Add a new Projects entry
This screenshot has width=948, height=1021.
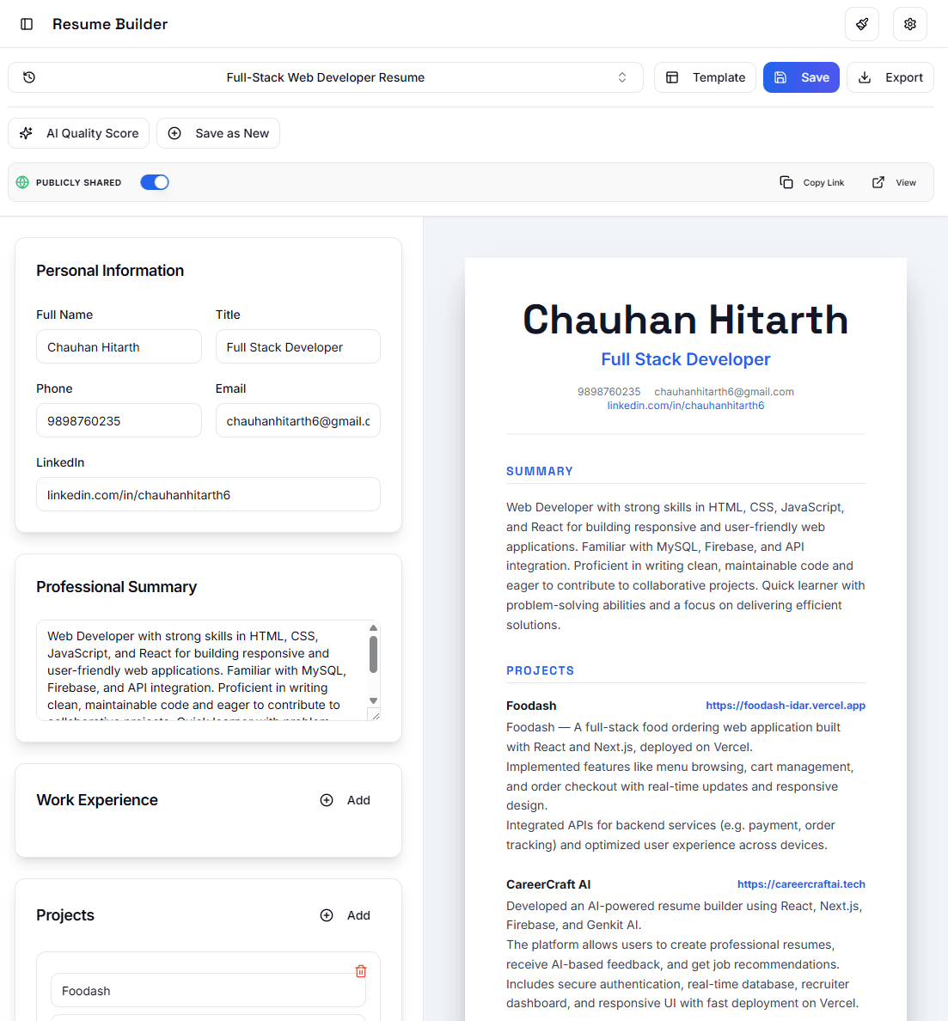point(346,915)
